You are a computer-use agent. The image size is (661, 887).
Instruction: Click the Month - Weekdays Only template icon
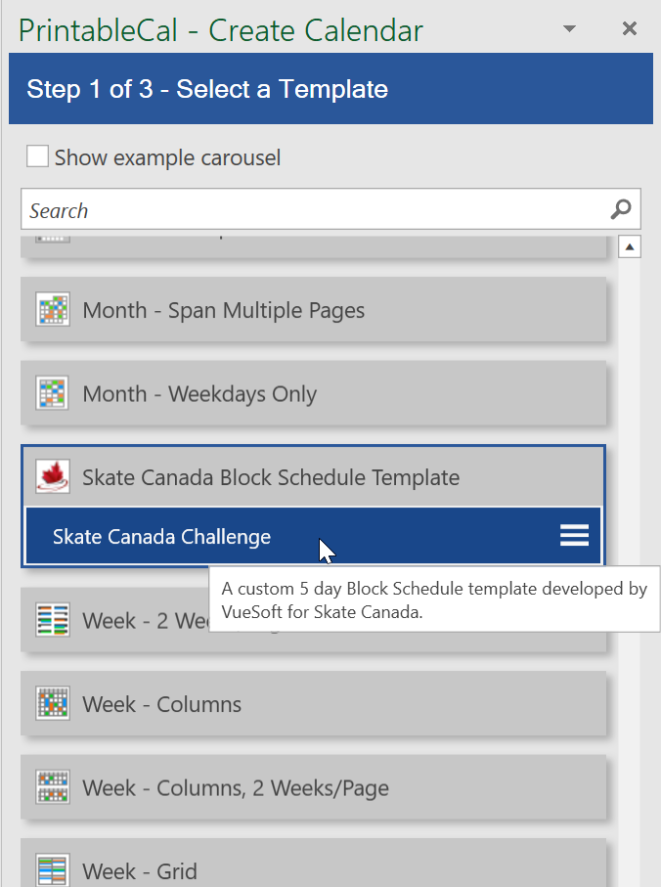[53, 394]
